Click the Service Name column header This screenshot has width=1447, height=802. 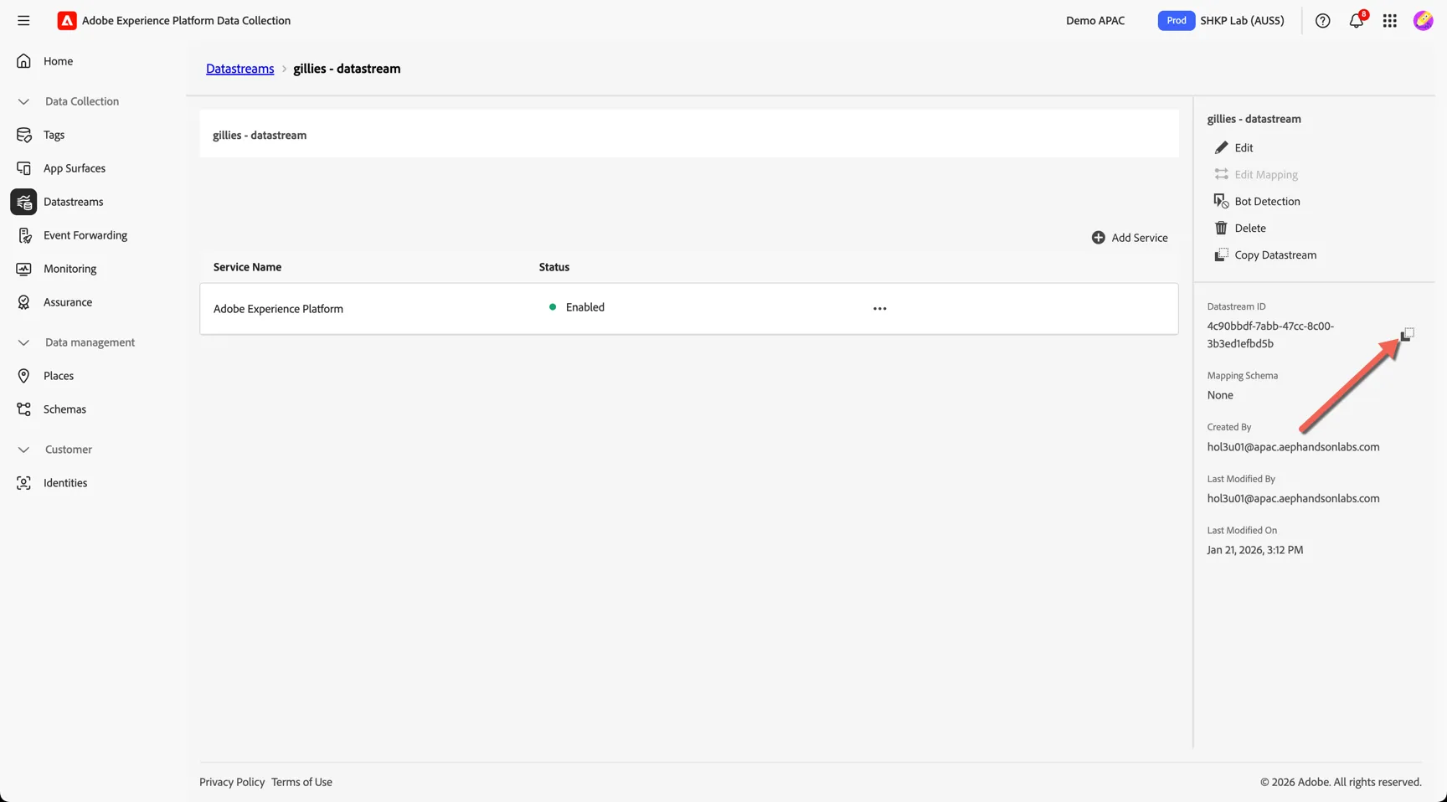(x=247, y=267)
